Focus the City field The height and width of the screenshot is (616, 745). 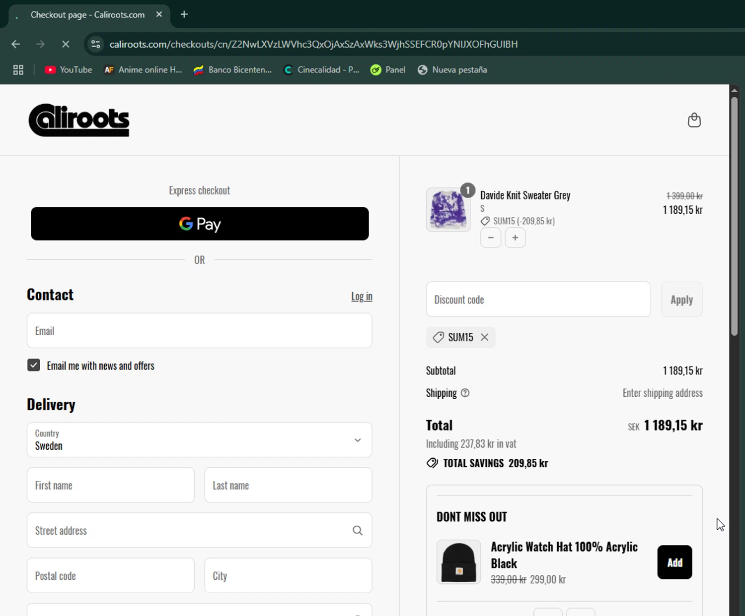tap(288, 576)
